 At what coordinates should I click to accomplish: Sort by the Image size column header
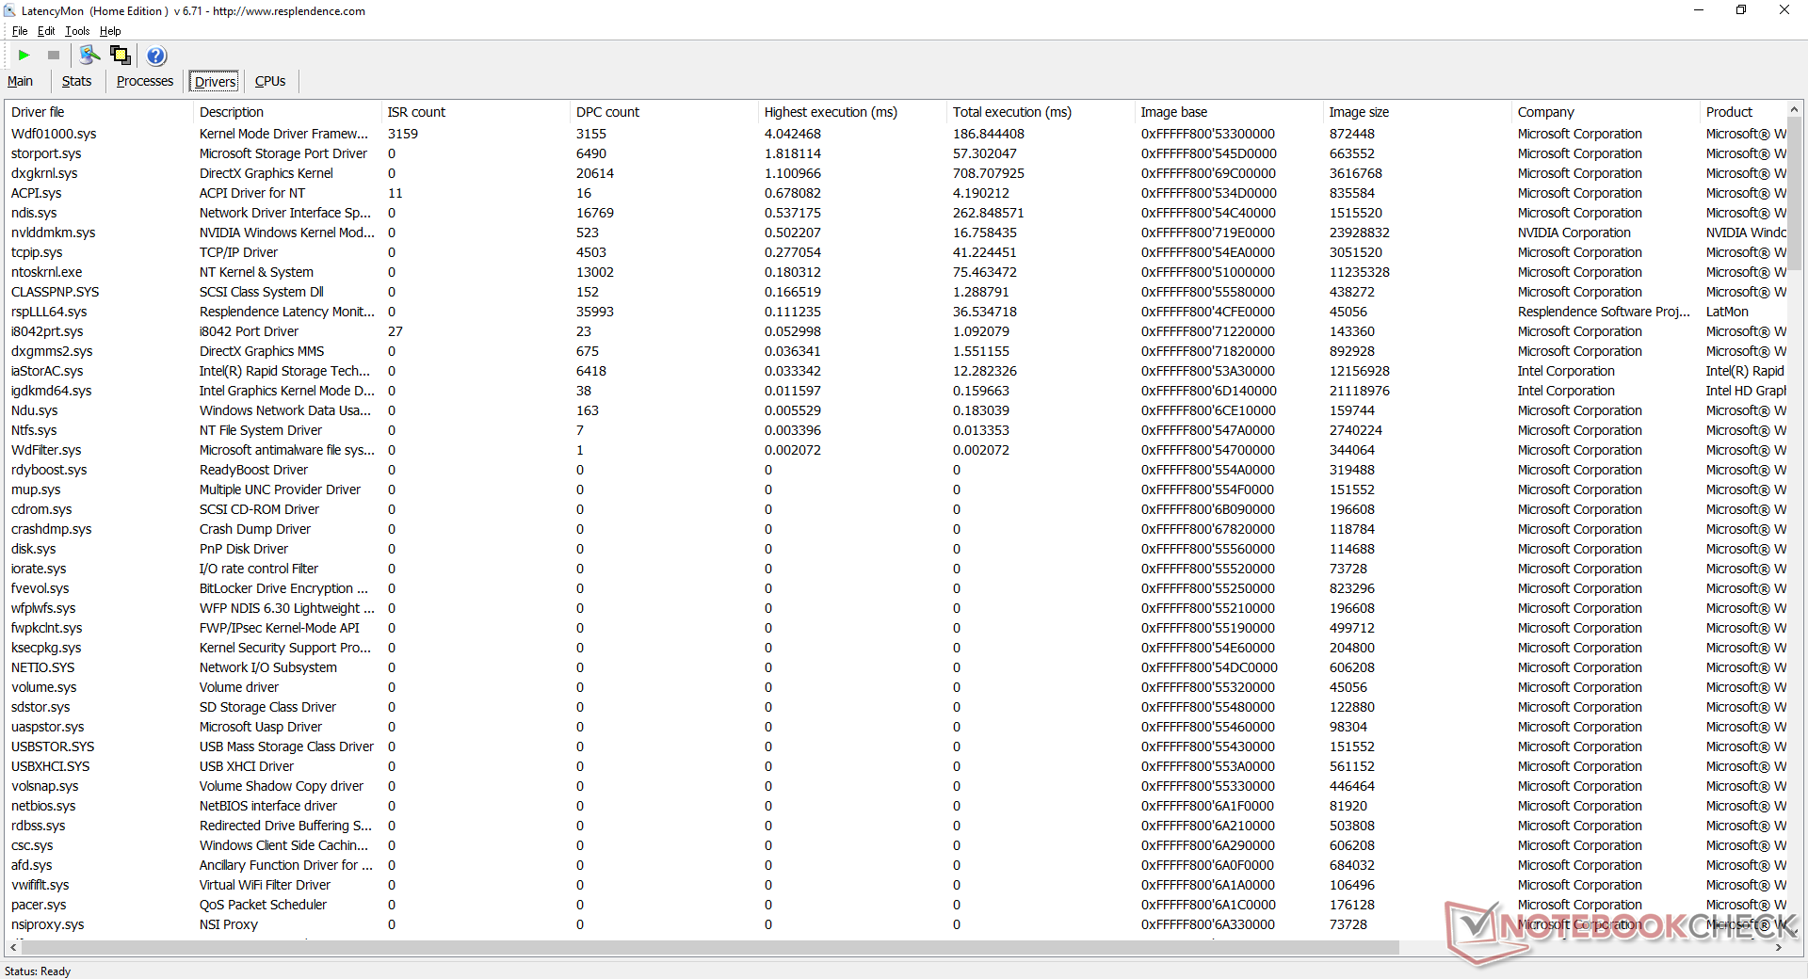[x=1417, y=112]
